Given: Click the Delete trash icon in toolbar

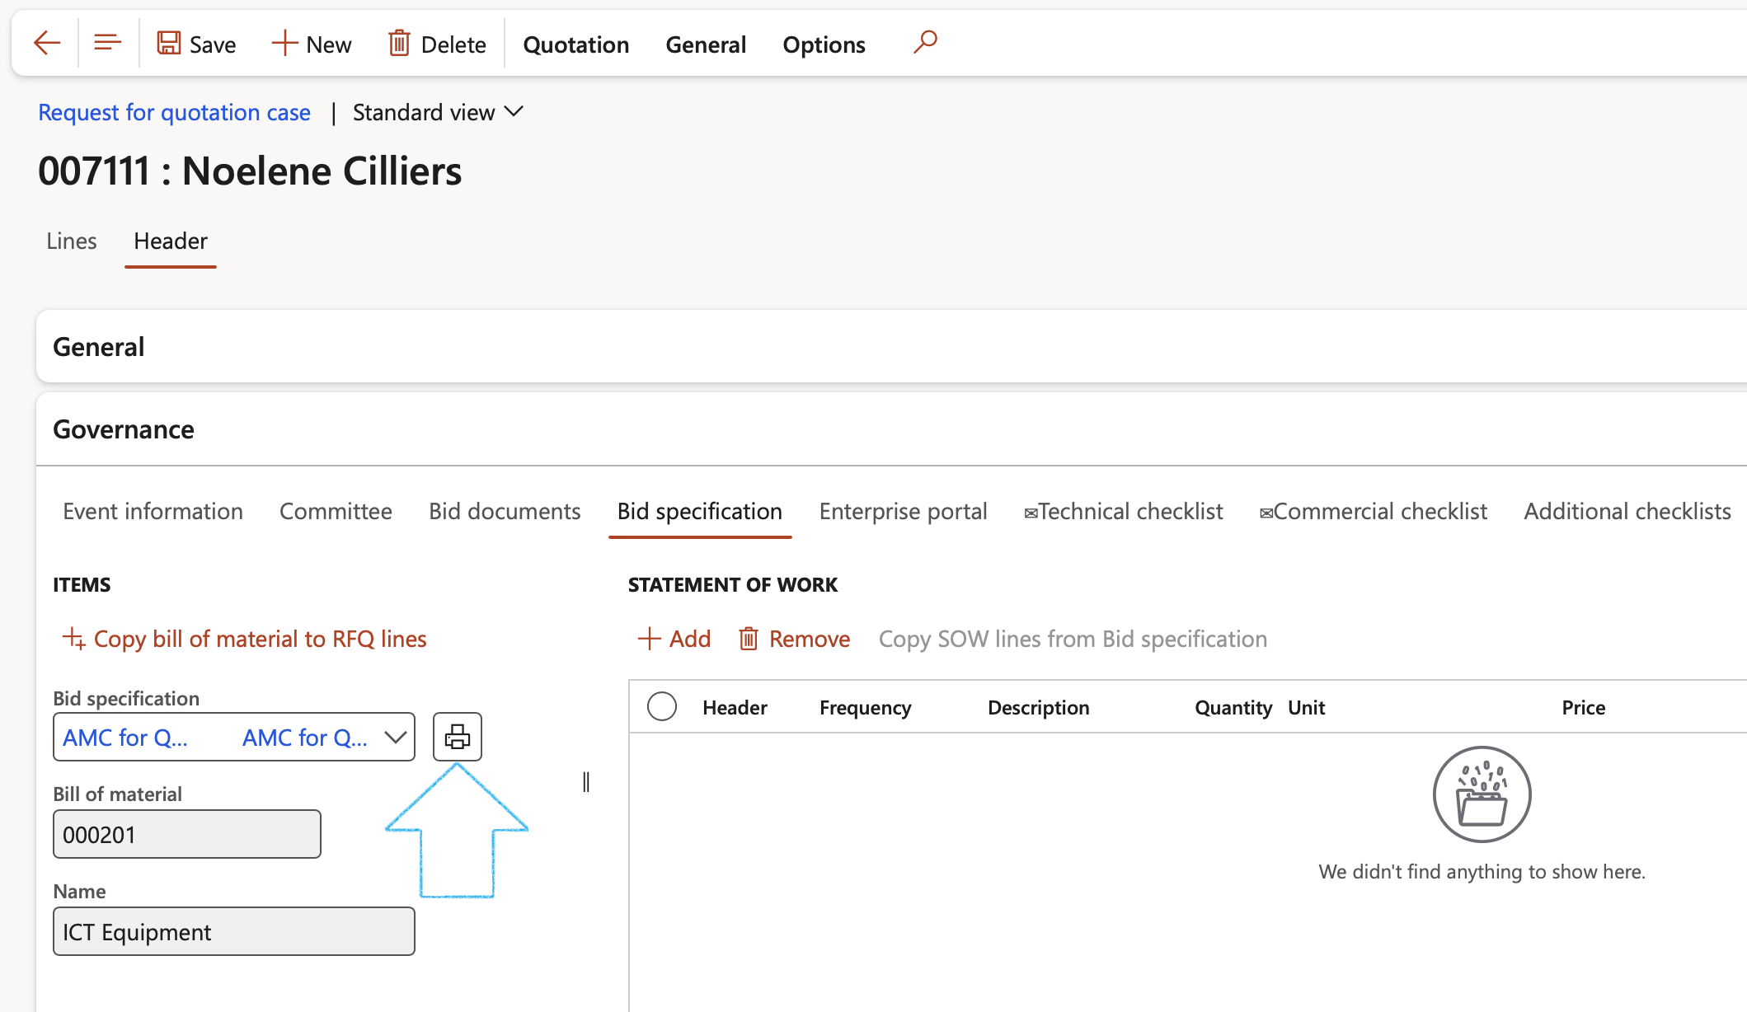Looking at the screenshot, I should tap(399, 43).
